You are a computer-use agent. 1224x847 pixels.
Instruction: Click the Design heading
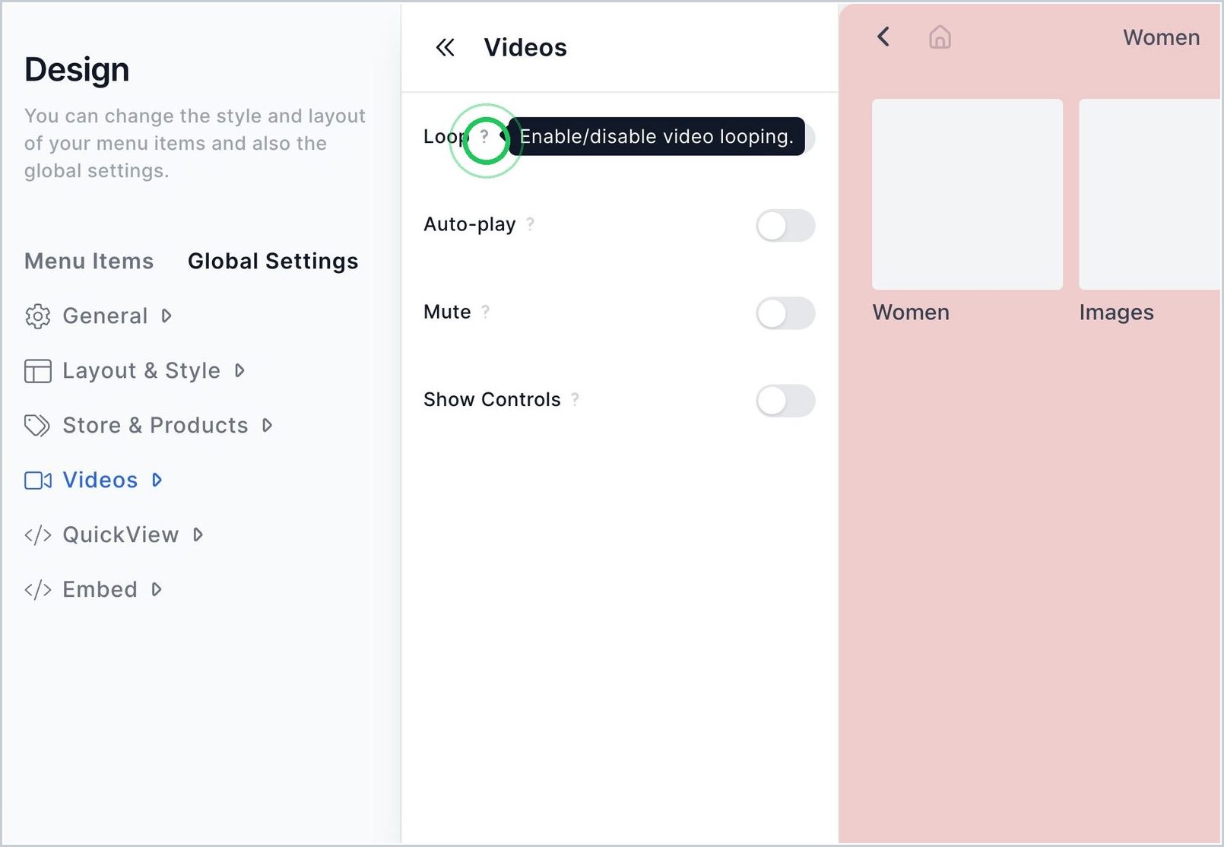[x=77, y=69]
